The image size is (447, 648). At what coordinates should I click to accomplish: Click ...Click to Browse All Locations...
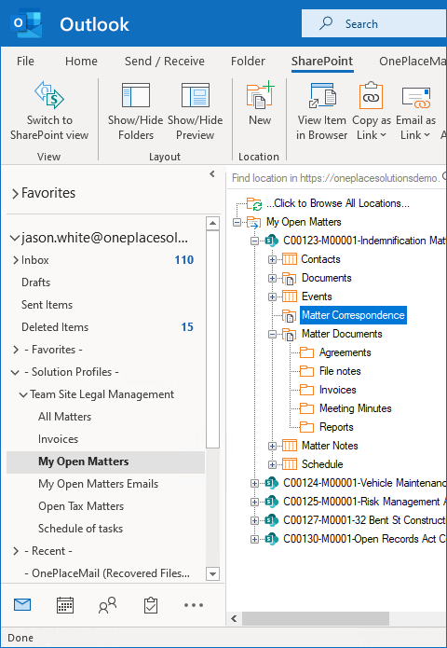point(338,203)
